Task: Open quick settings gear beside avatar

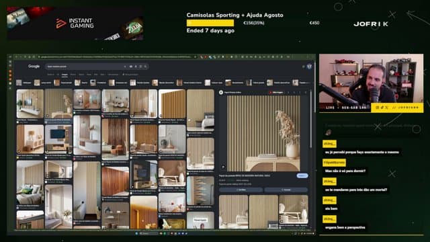Action: (303, 67)
